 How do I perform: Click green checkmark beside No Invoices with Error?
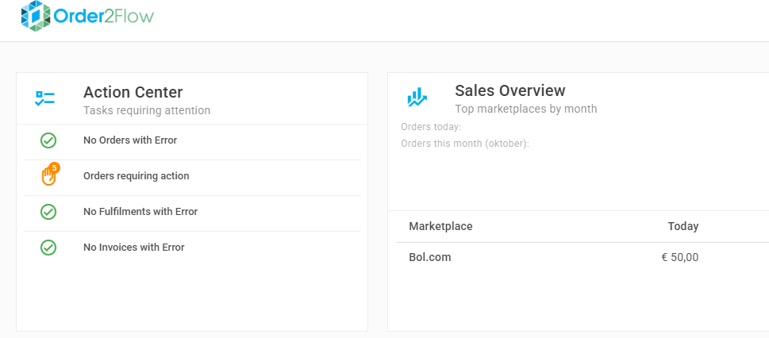click(x=48, y=248)
